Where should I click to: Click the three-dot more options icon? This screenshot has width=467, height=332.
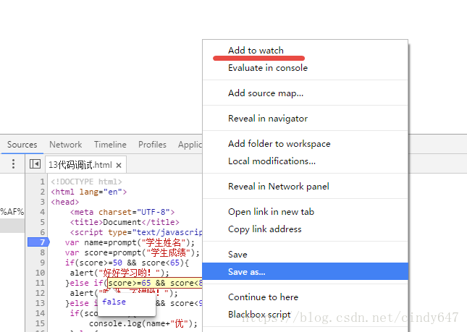pos(13,164)
